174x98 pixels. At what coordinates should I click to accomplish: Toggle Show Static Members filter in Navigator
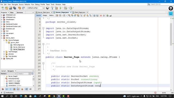[x=11, y=89]
